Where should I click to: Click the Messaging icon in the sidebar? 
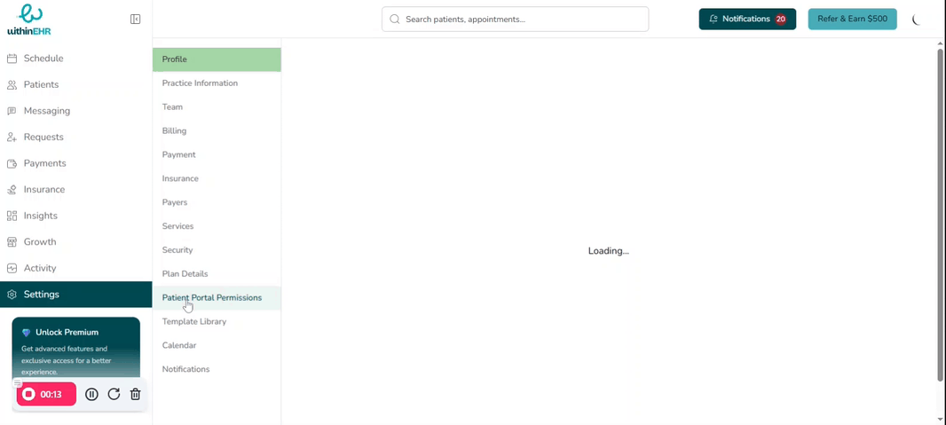tap(12, 111)
